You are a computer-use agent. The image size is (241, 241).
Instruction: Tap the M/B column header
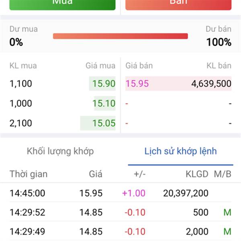(x=223, y=174)
